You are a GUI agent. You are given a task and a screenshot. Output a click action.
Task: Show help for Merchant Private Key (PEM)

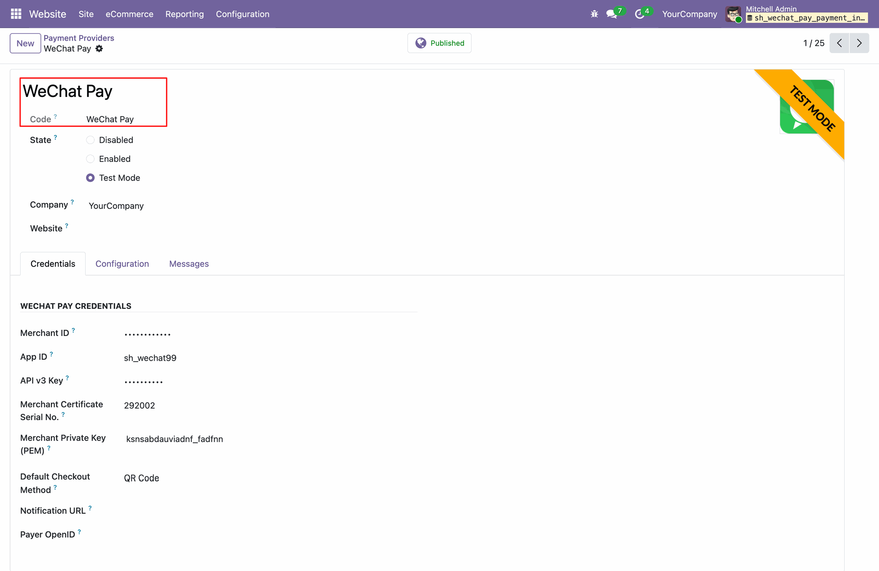tap(49, 448)
